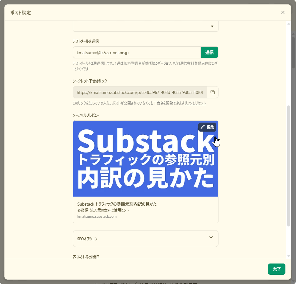Select preview subtitle '各指標・流入元の意味と活用ヒント'
Image resolution: width=296 pixels, height=284 pixels.
tap(103, 210)
